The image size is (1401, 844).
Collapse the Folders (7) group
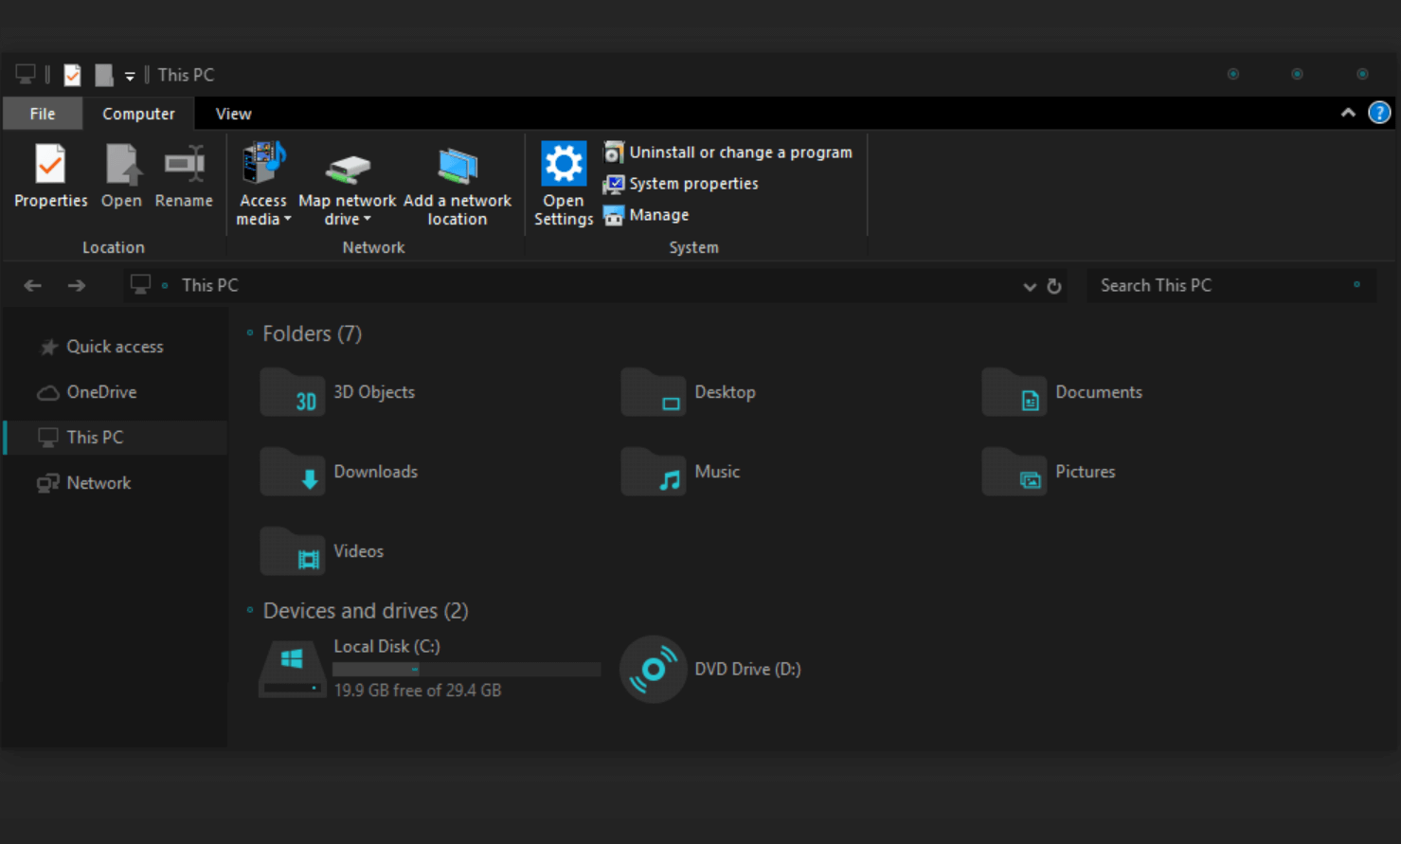click(x=250, y=333)
